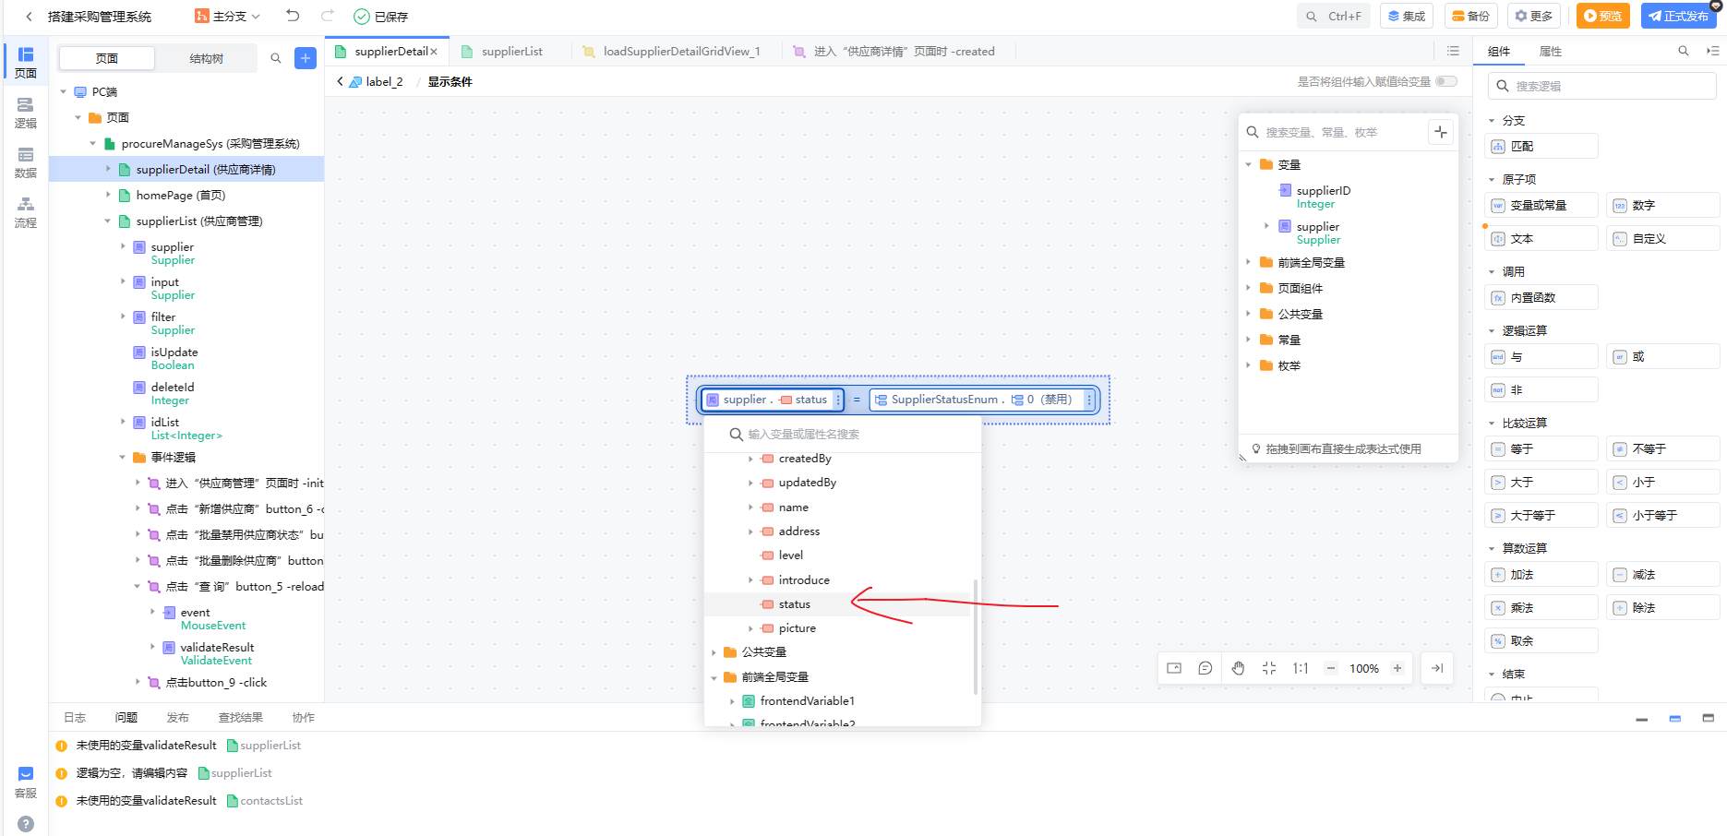The height and width of the screenshot is (836, 1727).
Task: Redo the last action
Action: coord(327,16)
